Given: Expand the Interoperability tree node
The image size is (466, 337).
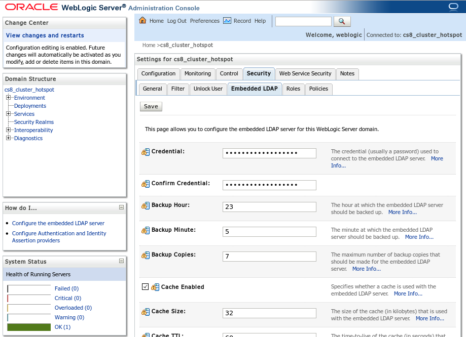Looking at the screenshot, I should click(8, 130).
